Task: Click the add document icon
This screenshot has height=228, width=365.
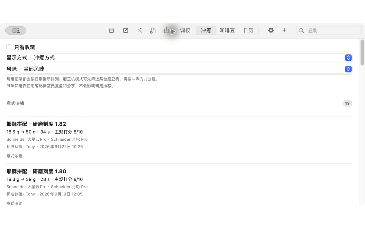Action: click(153, 30)
